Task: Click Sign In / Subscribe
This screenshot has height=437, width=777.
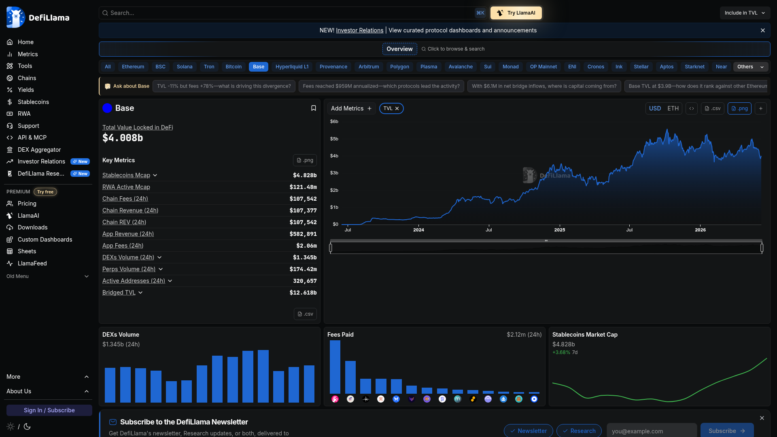Action: (49, 410)
